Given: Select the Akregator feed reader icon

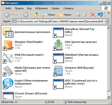Looking at the screenshot, I should pyautogui.click(x=8, y=45).
